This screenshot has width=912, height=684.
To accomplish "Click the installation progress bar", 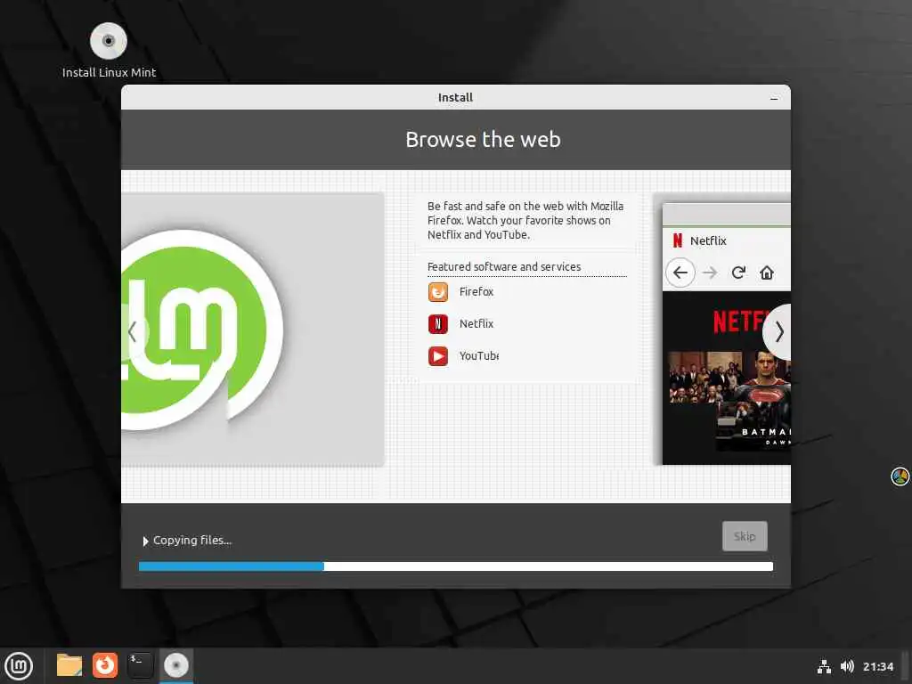I will tap(455, 566).
